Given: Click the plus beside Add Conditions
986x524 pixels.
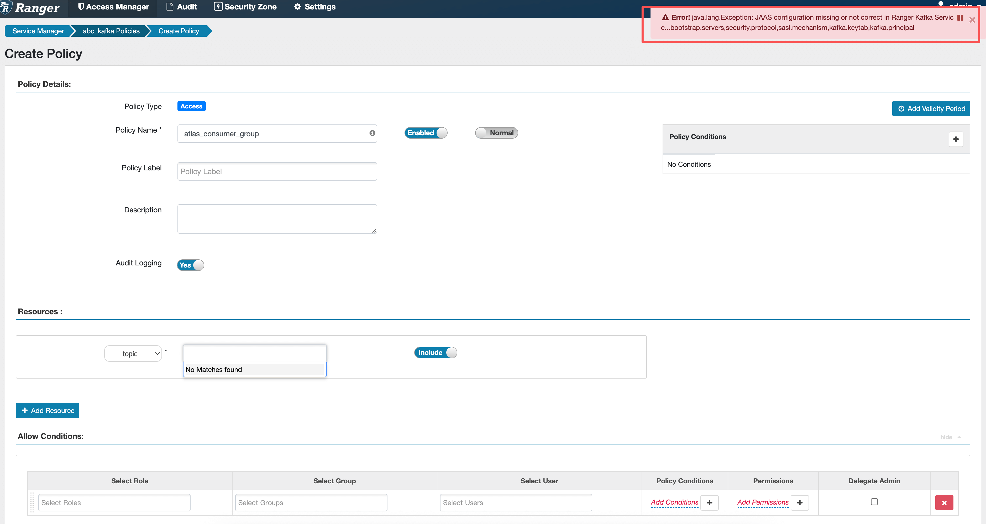Looking at the screenshot, I should click(709, 502).
